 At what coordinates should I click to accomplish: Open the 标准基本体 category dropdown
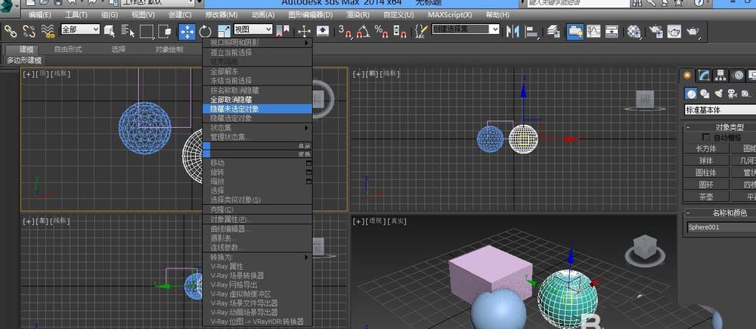[720, 110]
